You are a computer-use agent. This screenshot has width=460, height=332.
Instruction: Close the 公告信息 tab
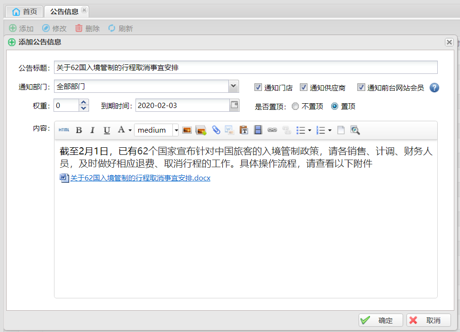click(84, 10)
